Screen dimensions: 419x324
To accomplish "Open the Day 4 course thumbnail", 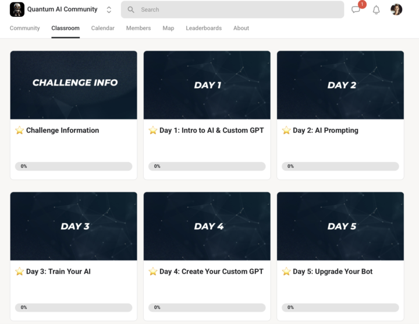I will pyautogui.click(x=207, y=226).
